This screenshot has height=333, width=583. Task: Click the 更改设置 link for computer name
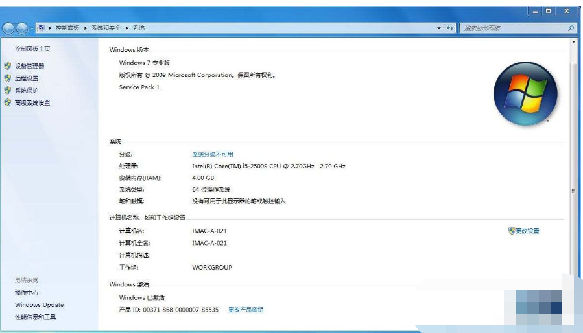(527, 231)
